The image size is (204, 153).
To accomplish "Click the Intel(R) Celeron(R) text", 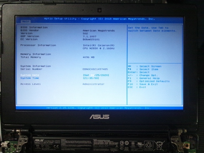I will click(x=98, y=45).
